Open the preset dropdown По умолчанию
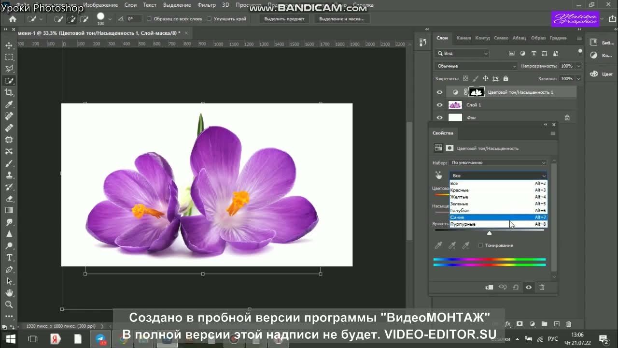 (498, 163)
